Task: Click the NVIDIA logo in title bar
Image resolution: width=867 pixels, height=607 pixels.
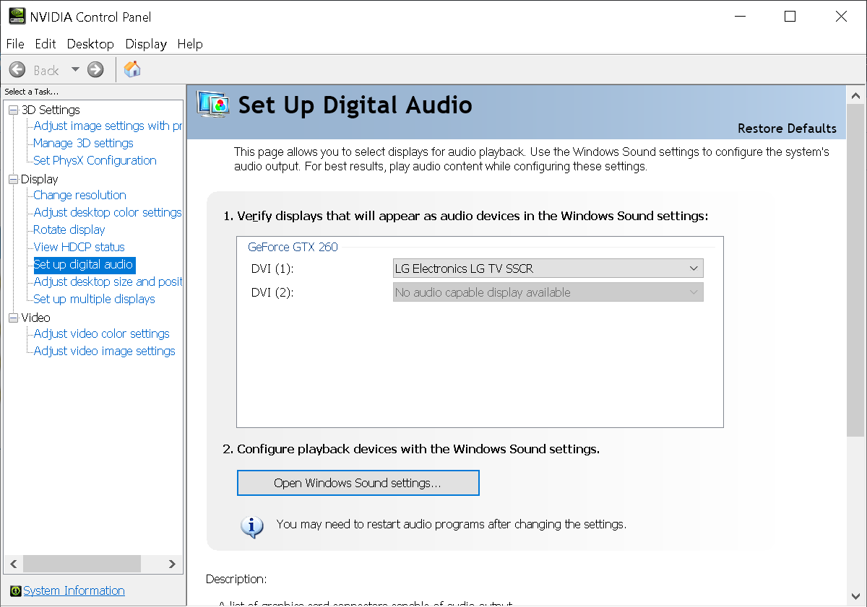Action: (x=16, y=17)
